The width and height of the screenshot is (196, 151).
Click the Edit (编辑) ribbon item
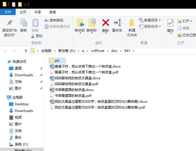[x=183, y=28]
